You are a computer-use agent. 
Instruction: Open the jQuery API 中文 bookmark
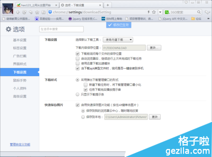click(173, 19)
